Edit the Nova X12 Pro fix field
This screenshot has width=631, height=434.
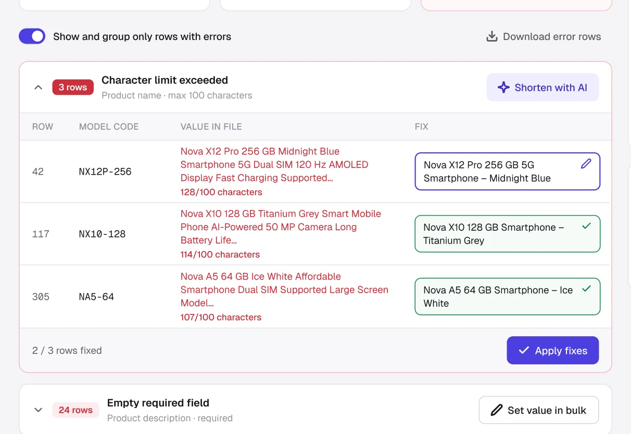tap(508, 172)
